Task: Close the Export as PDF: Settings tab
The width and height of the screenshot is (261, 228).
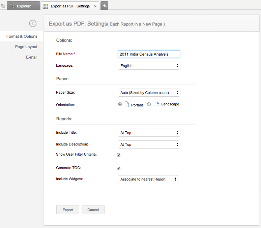Action: coord(95,6)
